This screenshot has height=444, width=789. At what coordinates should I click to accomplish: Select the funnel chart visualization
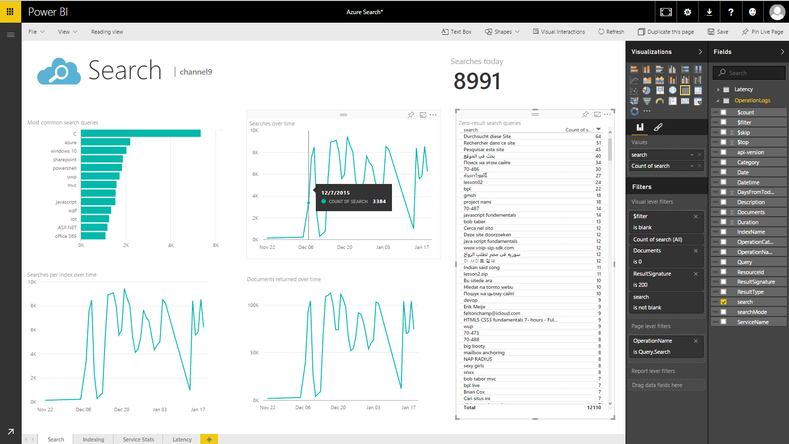[647, 101]
